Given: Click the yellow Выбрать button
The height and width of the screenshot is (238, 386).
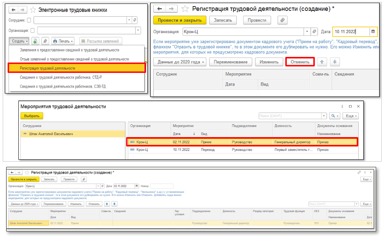Looking at the screenshot, I should [32, 116].
